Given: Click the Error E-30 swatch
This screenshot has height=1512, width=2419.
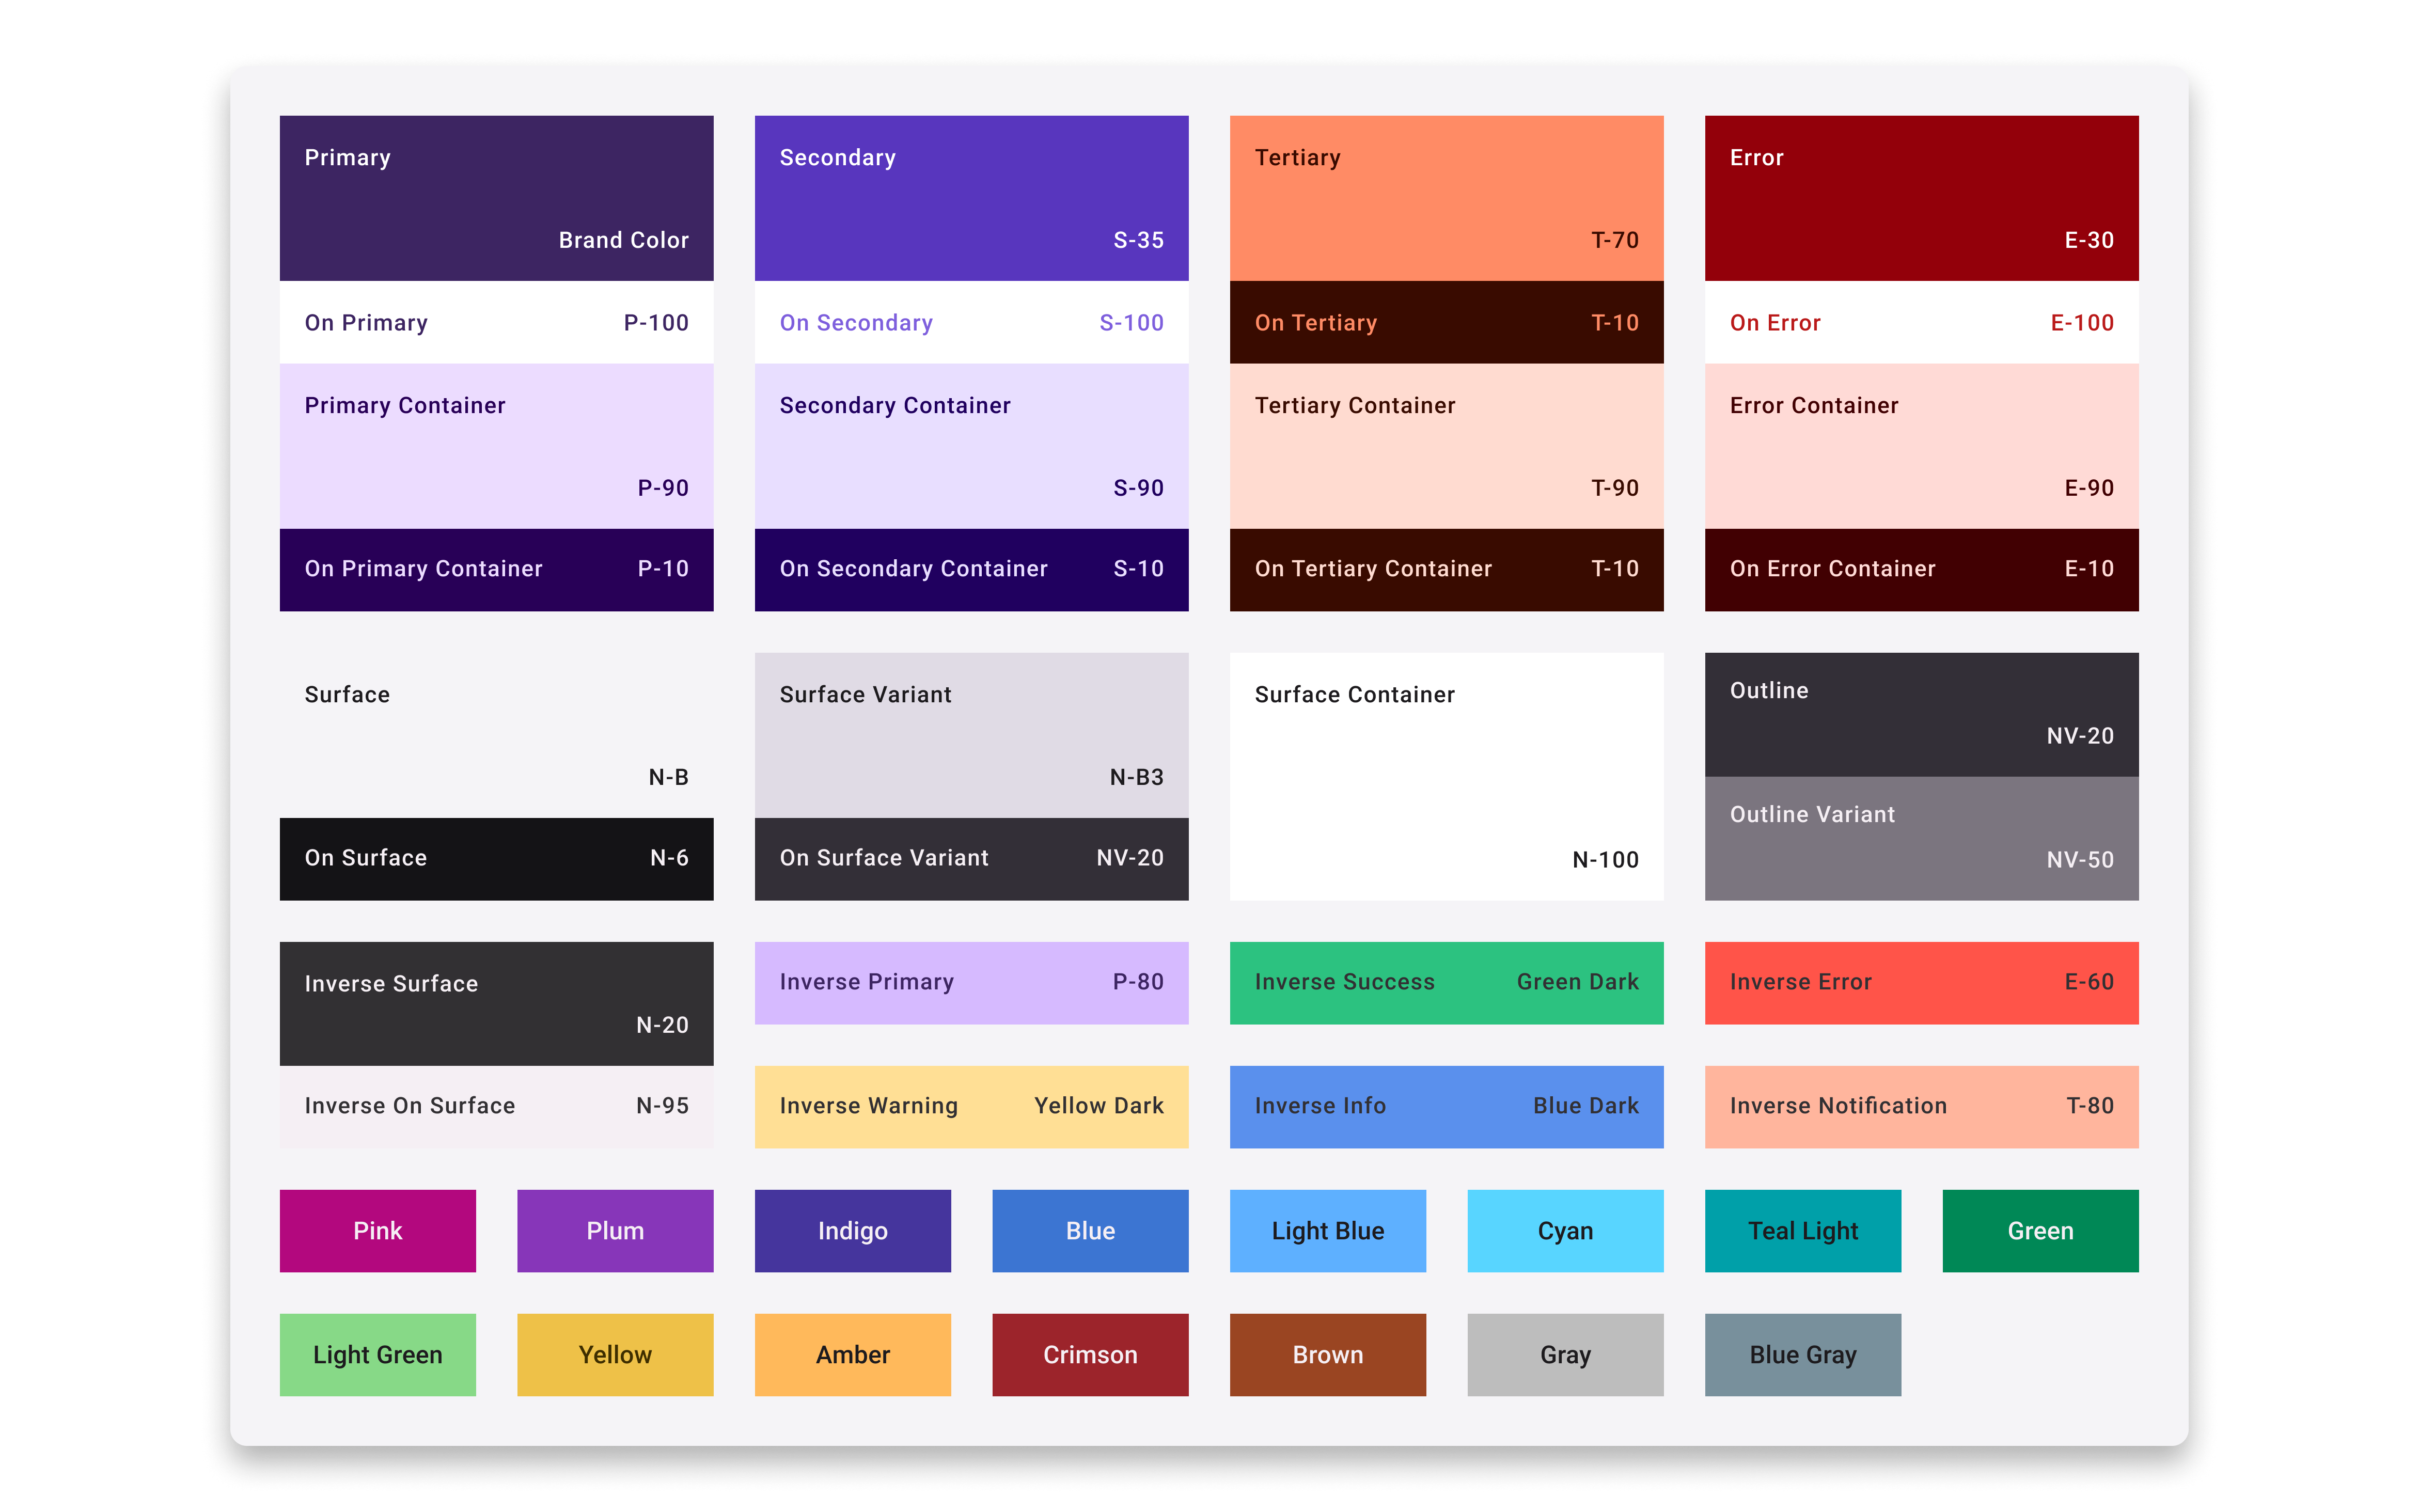Looking at the screenshot, I should click(x=1920, y=197).
